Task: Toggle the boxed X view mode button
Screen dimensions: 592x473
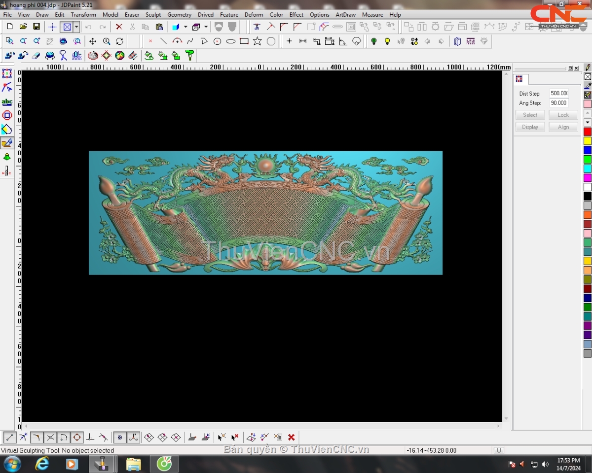Action: 68,27
